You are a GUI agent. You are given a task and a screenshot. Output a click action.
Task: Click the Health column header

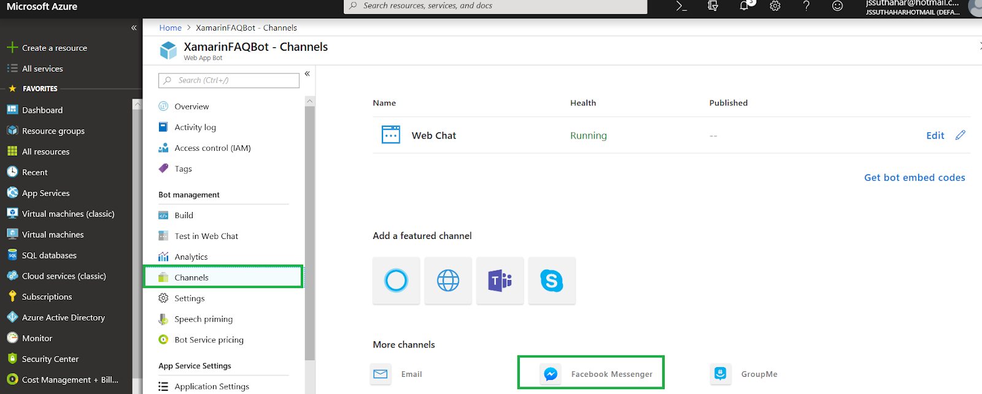pyautogui.click(x=583, y=103)
